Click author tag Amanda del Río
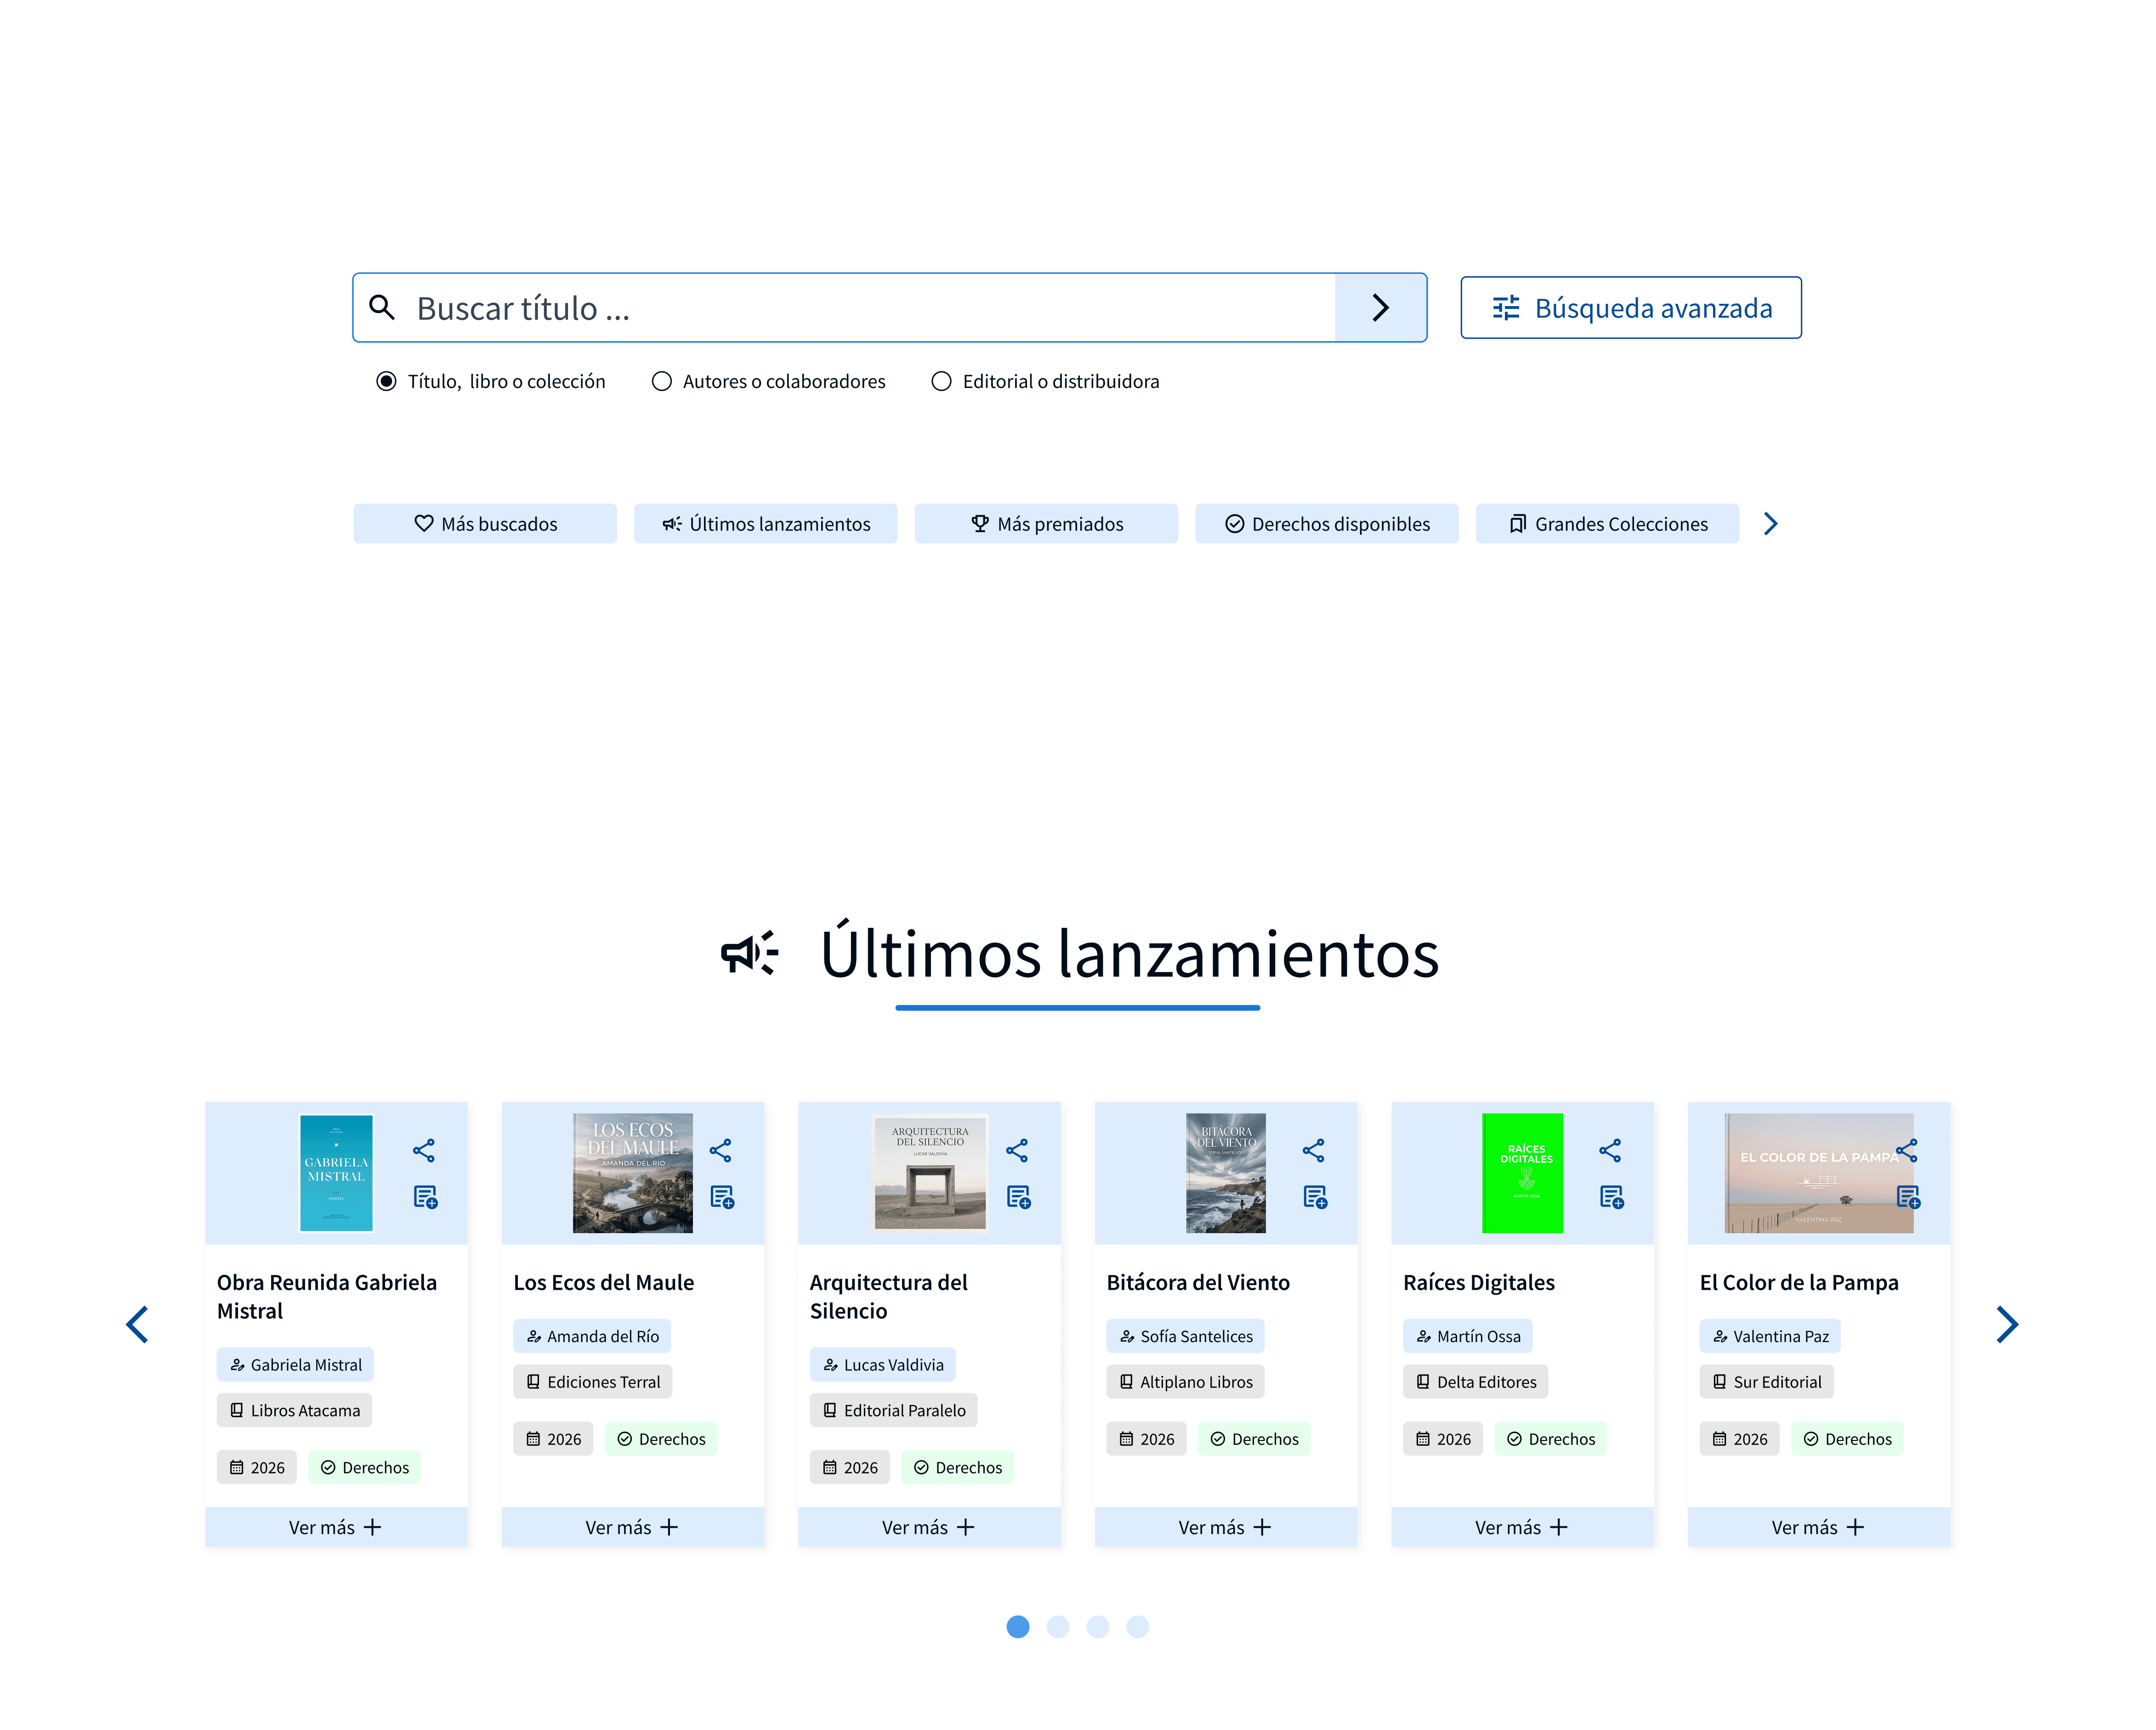The width and height of the screenshot is (2156, 1730). 592,1335
